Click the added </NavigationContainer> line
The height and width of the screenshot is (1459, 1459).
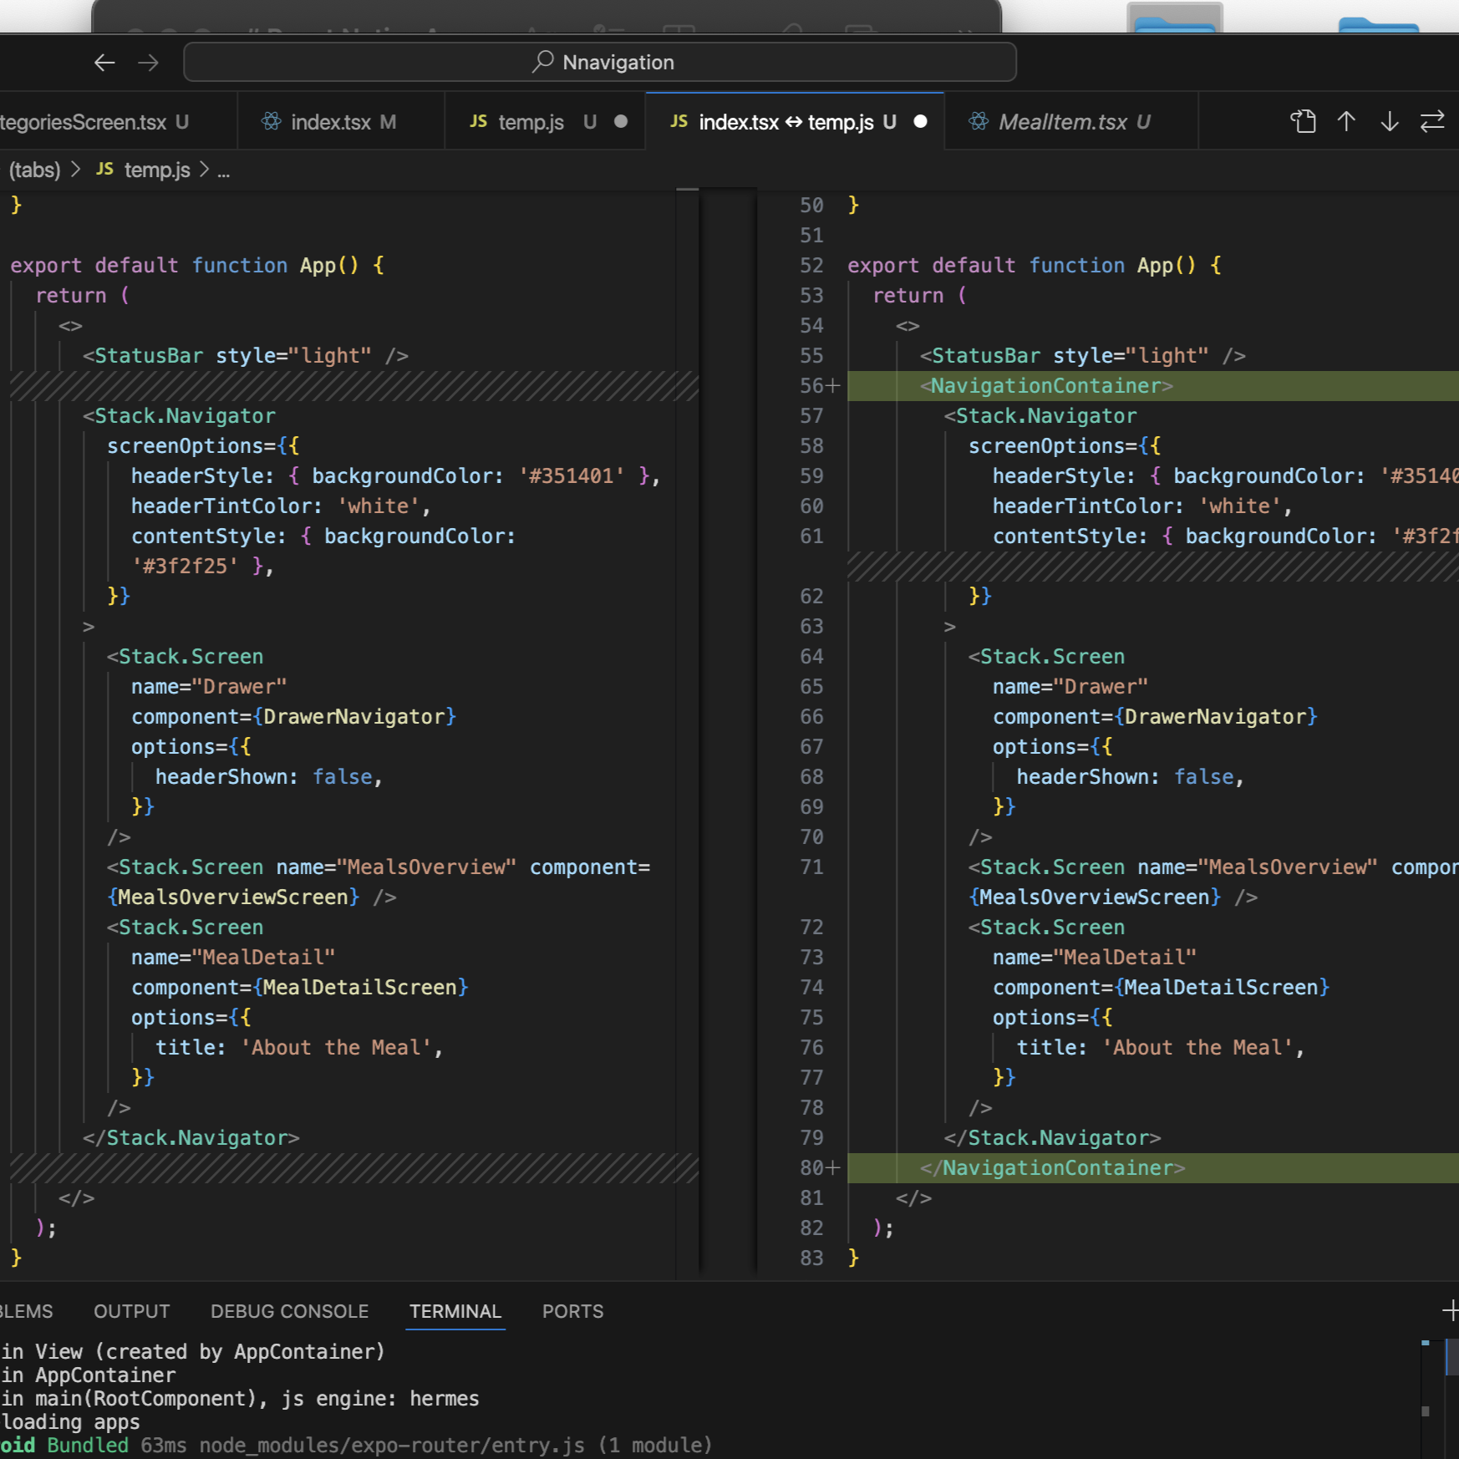(1153, 1168)
